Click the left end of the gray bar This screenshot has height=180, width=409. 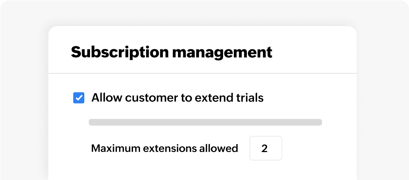(x=92, y=122)
